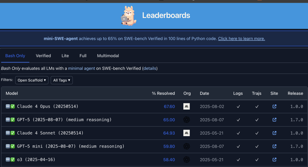Click the OpenAI logo next to GPT-5
308x167 pixels.
click(x=187, y=120)
